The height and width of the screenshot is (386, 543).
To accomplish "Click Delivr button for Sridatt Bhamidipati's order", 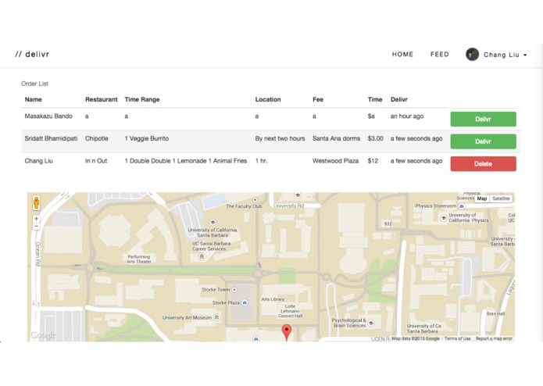I will (483, 141).
